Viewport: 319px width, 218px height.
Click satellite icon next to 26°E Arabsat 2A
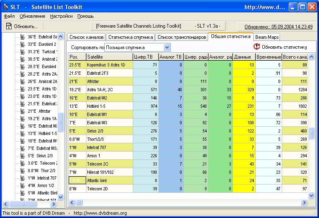(22, 81)
